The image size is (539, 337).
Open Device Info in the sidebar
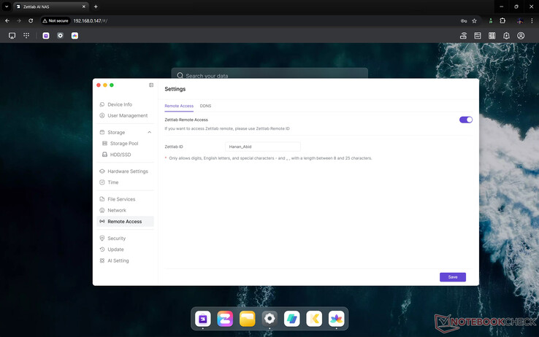coord(119,105)
